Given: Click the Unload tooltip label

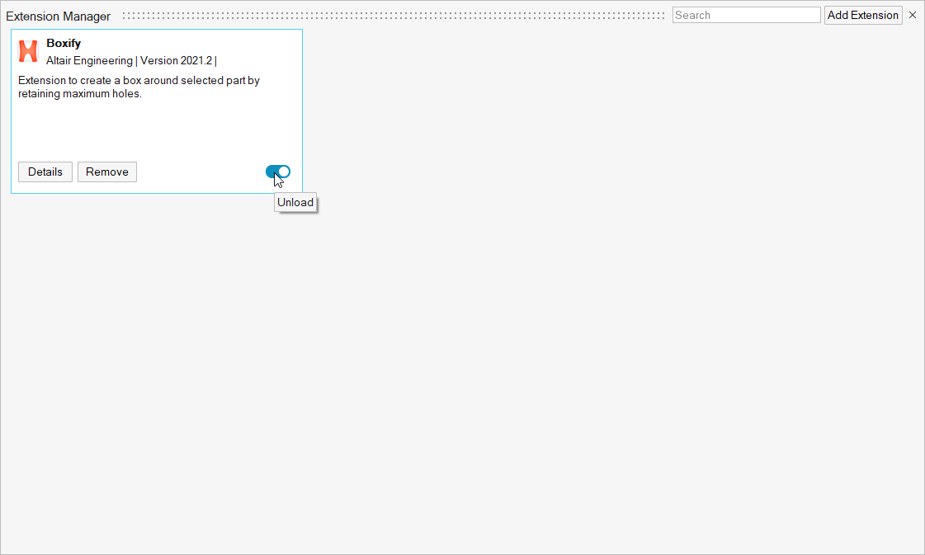Looking at the screenshot, I should click(295, 202).
